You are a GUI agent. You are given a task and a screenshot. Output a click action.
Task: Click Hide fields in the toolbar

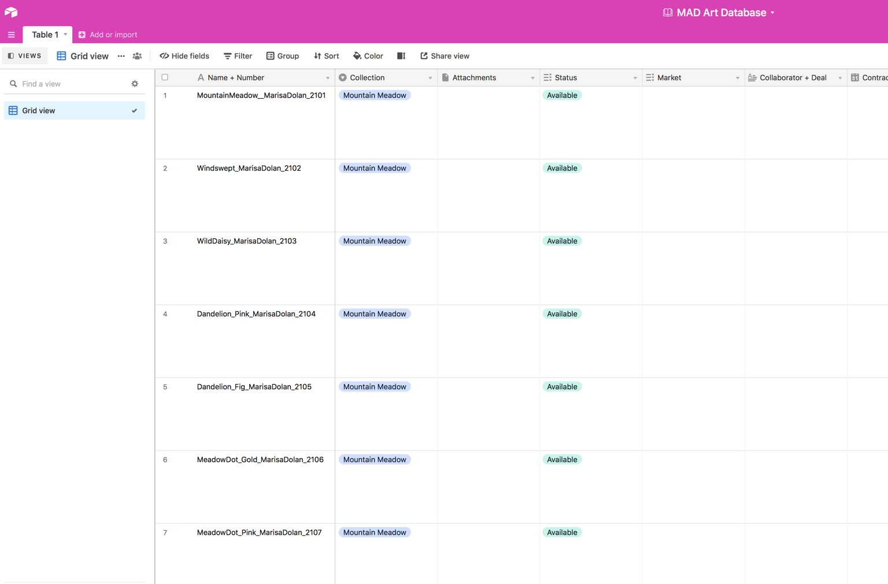184,56
